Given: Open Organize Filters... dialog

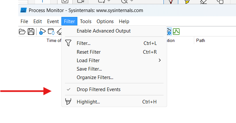Looking at the screenshot, I should click(x=114, y=77).
